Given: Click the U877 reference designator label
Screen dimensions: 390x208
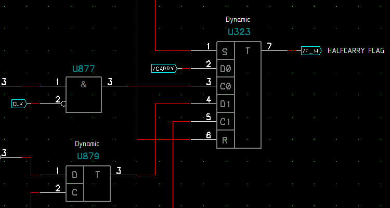Looking at the screenshot, I should 83,69.
